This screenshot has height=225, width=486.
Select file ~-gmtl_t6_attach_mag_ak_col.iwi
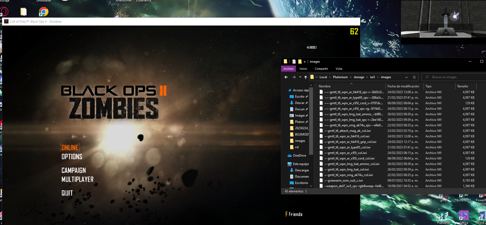(348, 131)
